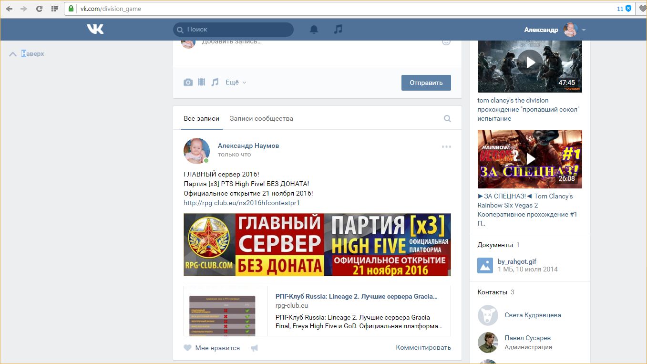Open the ГЛАВНЫЙ СЕРВЕР banner image
Image resolution: width=647 pixels, height=364 pixels.
[317, 245]
